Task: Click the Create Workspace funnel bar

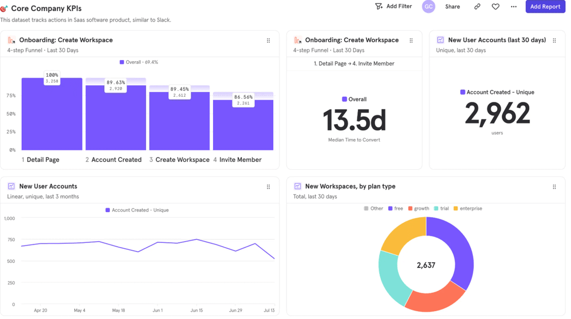Action: click(180, 121)
